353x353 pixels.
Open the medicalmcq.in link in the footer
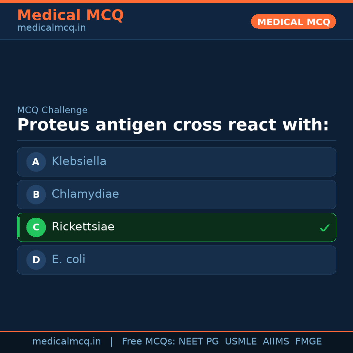click(x=66, y=342)
